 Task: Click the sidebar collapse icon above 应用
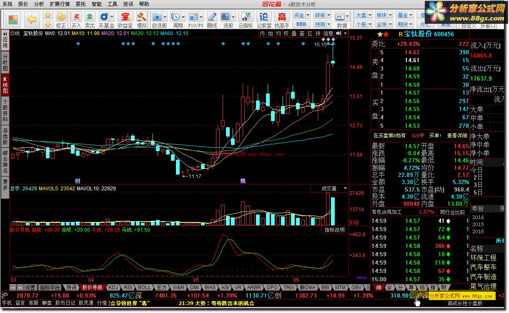(x=5, y=33)
